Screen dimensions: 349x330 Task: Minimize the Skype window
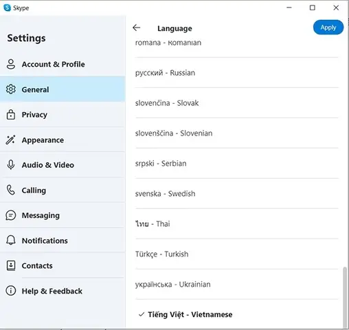(x=289, y=8)
